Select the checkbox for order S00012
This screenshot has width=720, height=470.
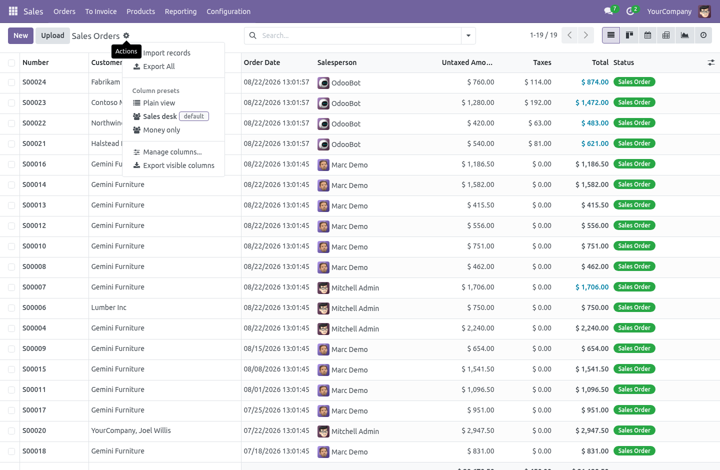pyautogui.click(x=11, y=226)
